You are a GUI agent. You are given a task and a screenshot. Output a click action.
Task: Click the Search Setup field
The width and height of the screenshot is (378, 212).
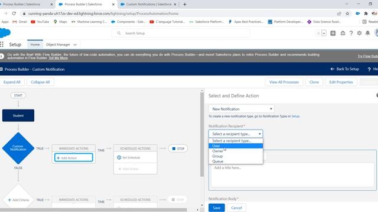click(181, 33)
